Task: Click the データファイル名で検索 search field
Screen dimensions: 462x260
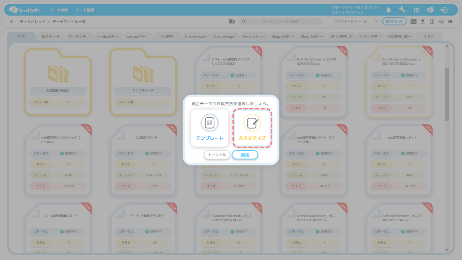Action: tap(280, 22)
